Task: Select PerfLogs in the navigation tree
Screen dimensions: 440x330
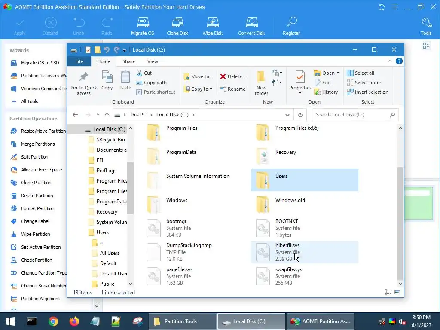Action: click(107, 171)
